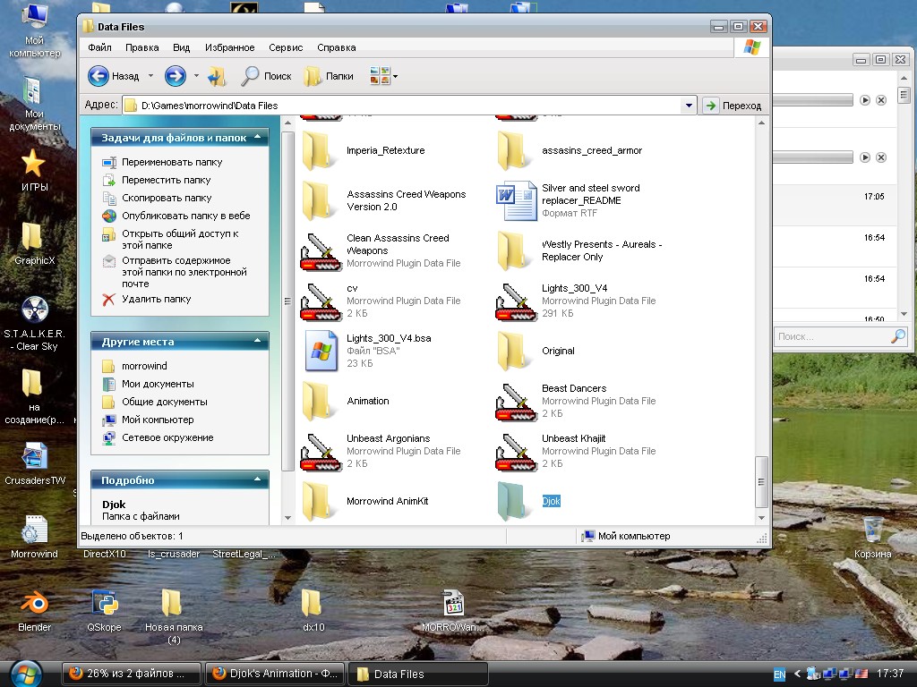The height and width of the screenshot is (687, 917).
Task: Click the Переход (Go) button
Action: click(x=734, y=106)
